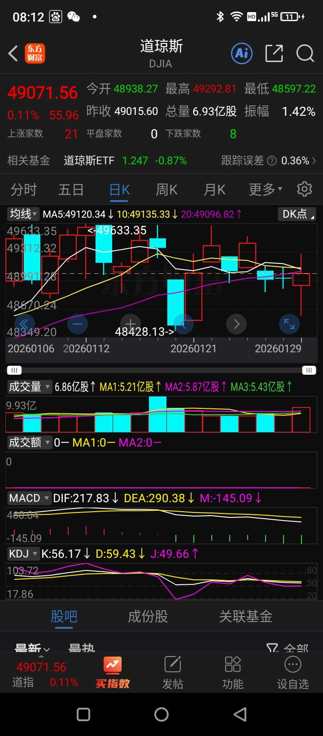Tap the DIF:217.83 reading

[81, 498]
